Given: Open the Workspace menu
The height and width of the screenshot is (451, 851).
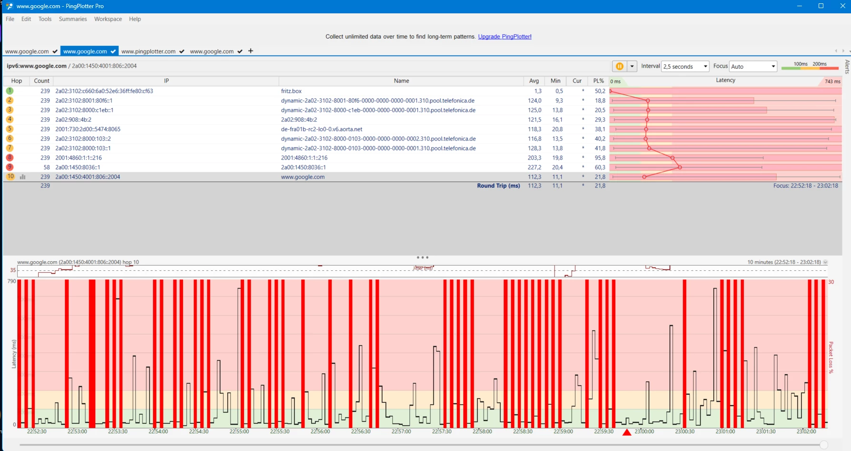Looking at the screenshot, I should [108, 19].
